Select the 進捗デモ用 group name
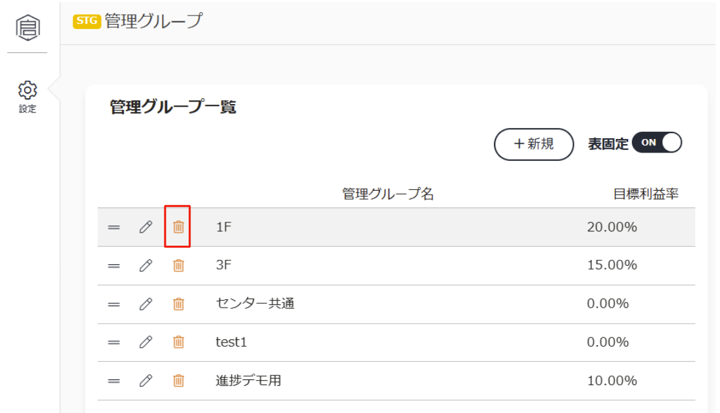Image resolution: width=720 pixels, height=413 pixels. (249, 381)
